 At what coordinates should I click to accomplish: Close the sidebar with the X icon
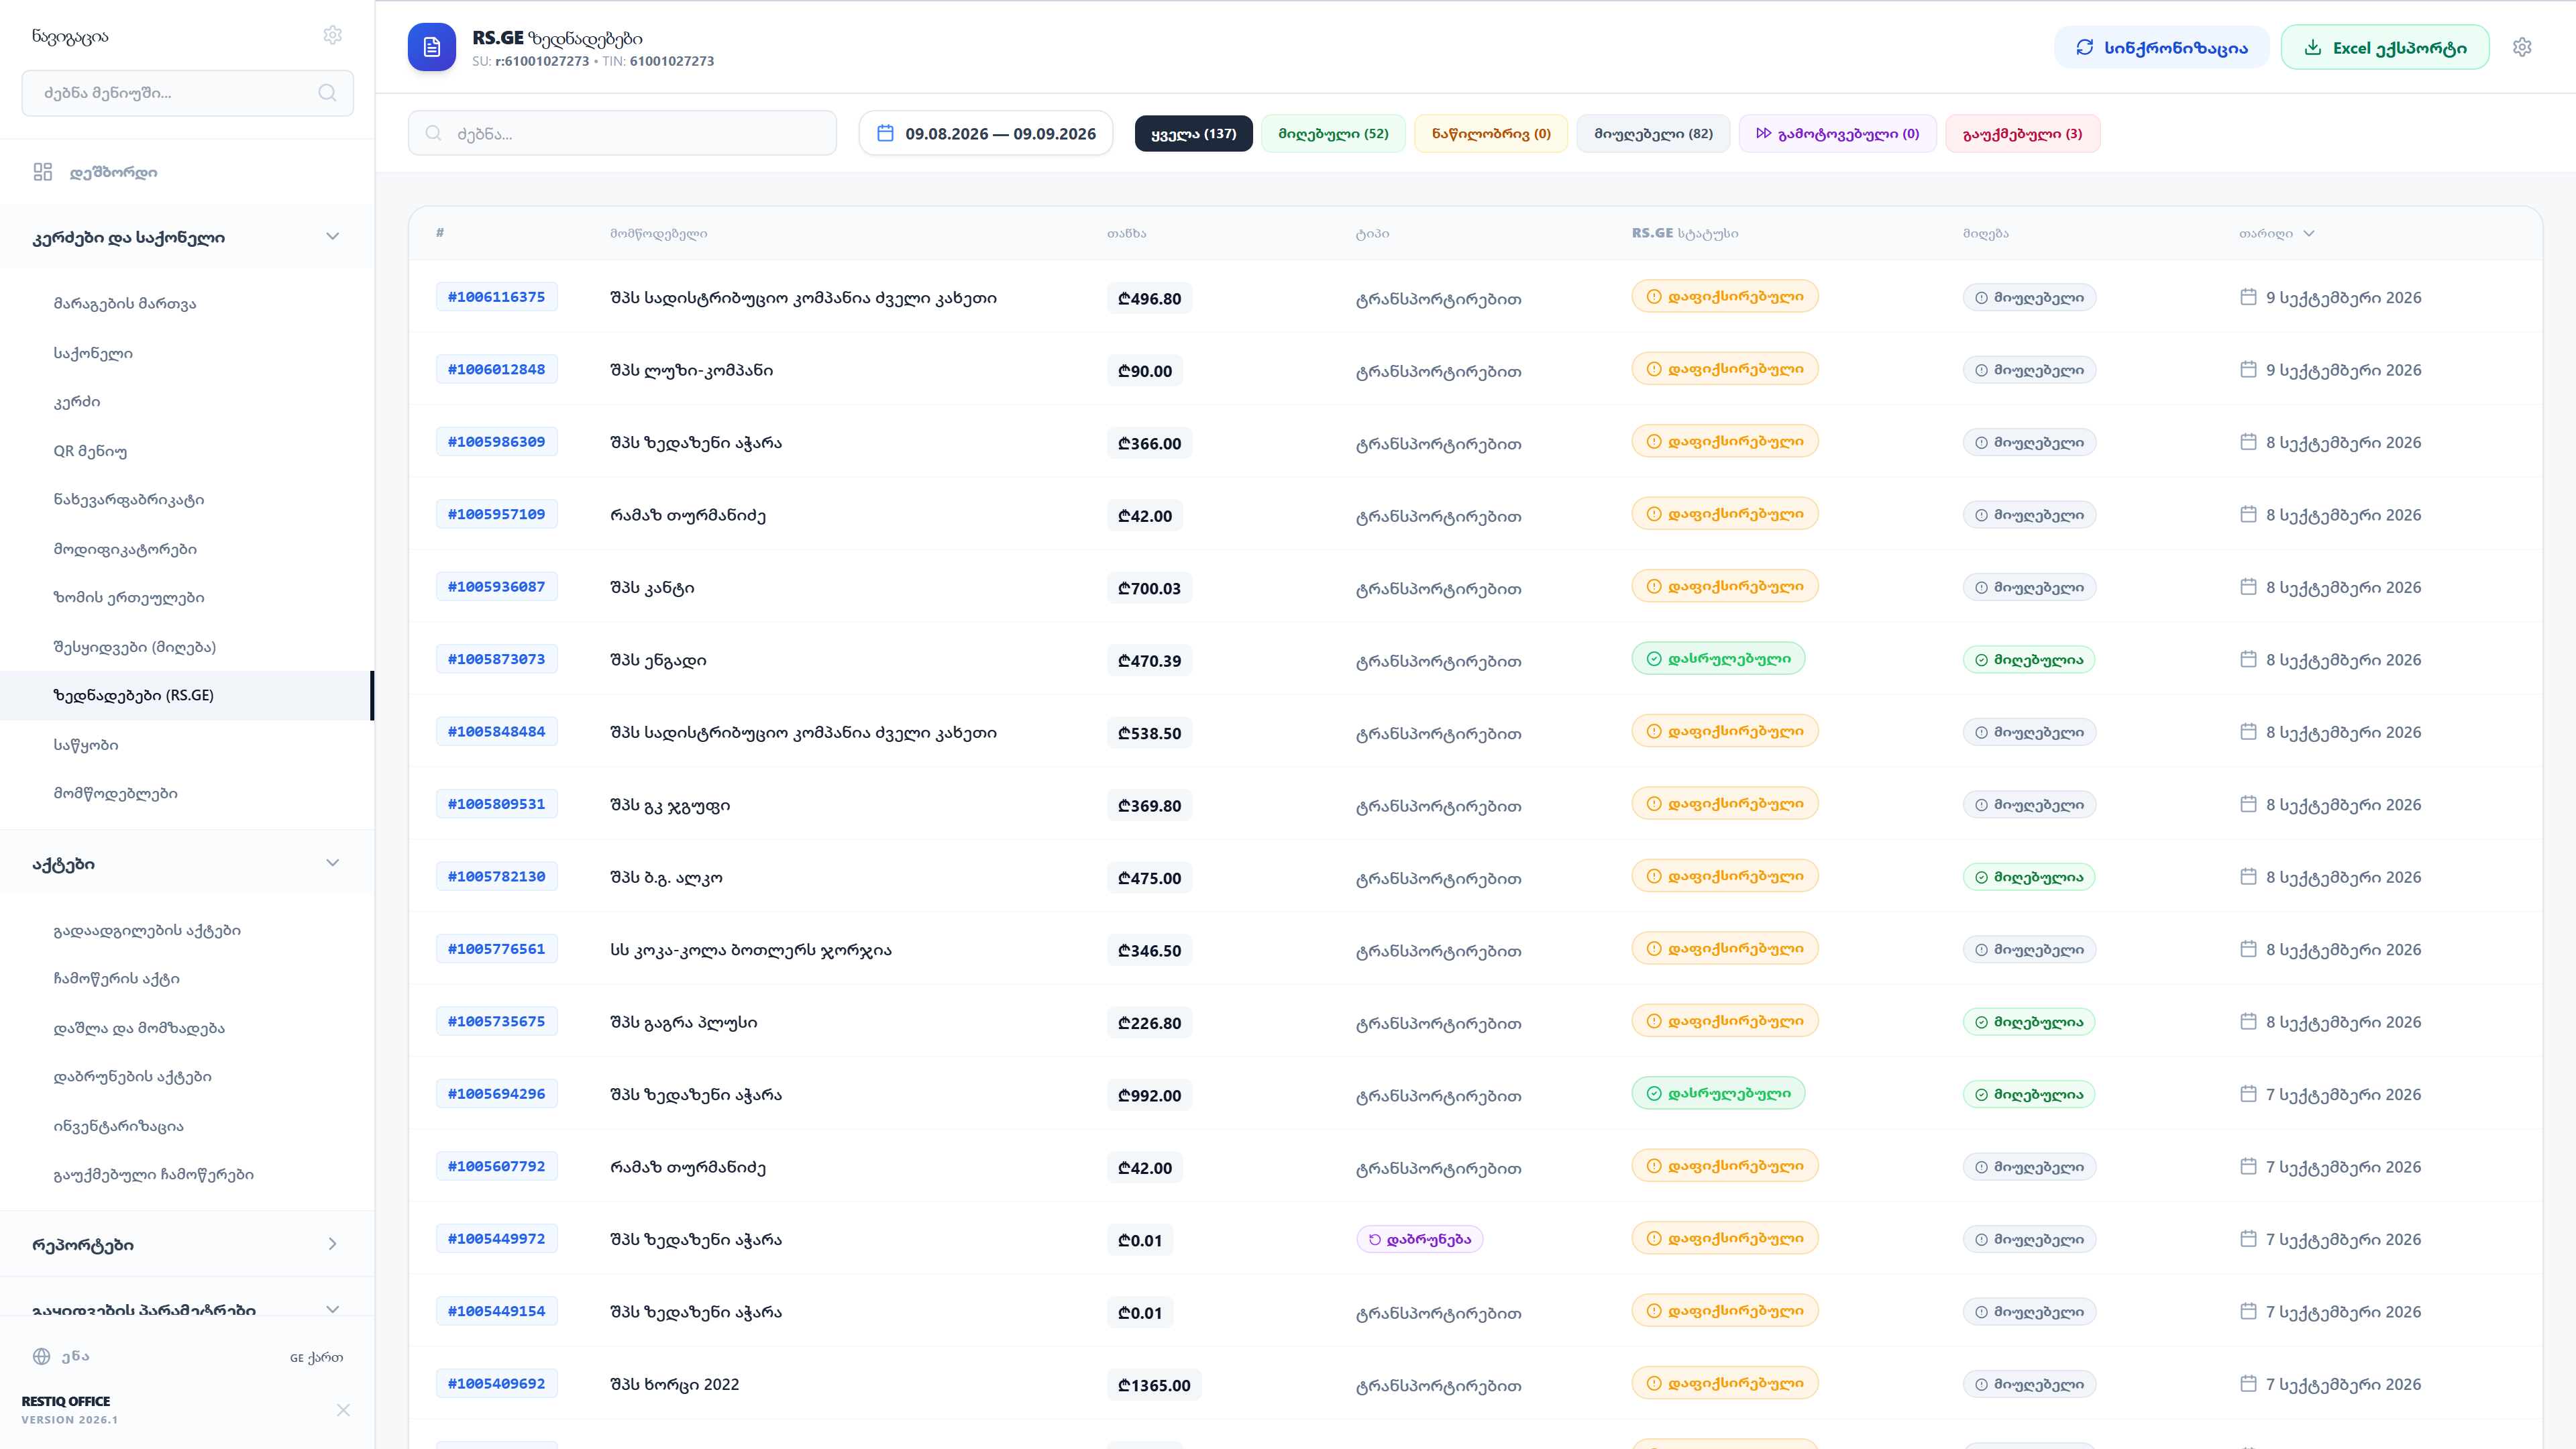(x=343, y=1410)
